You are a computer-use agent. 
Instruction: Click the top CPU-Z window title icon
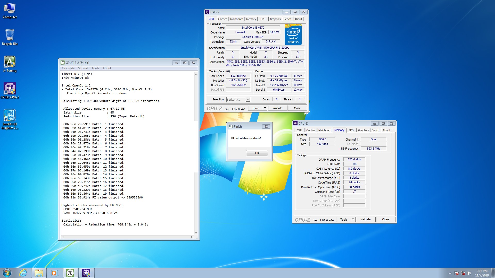(207, 12)
